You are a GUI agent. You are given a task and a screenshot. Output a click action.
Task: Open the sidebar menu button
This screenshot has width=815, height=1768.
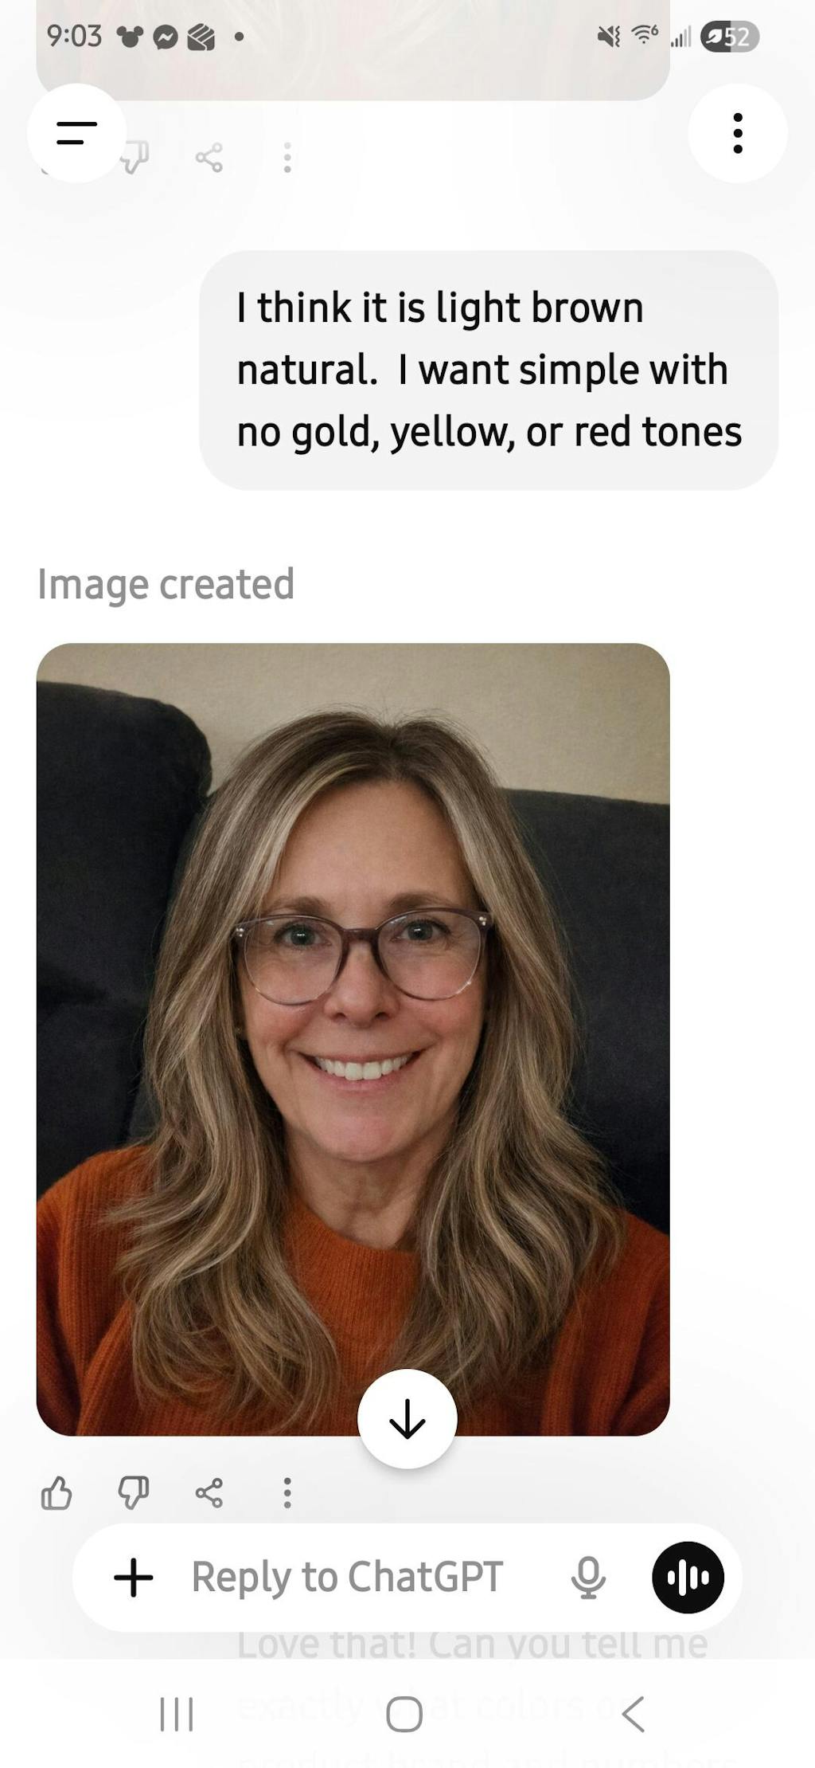coord(76,133)
